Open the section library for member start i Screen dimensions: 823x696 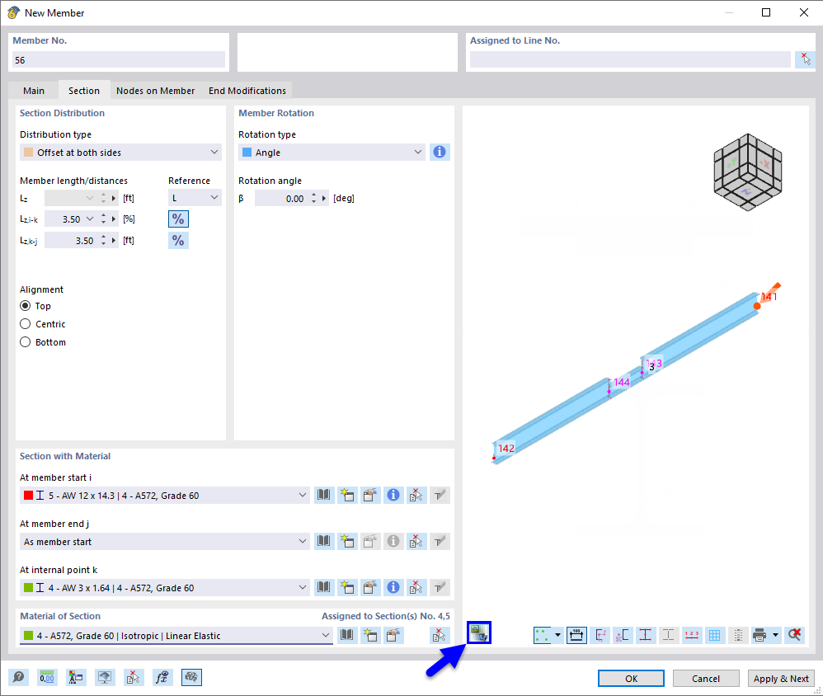pyautogui.click(x=323, y=495)
